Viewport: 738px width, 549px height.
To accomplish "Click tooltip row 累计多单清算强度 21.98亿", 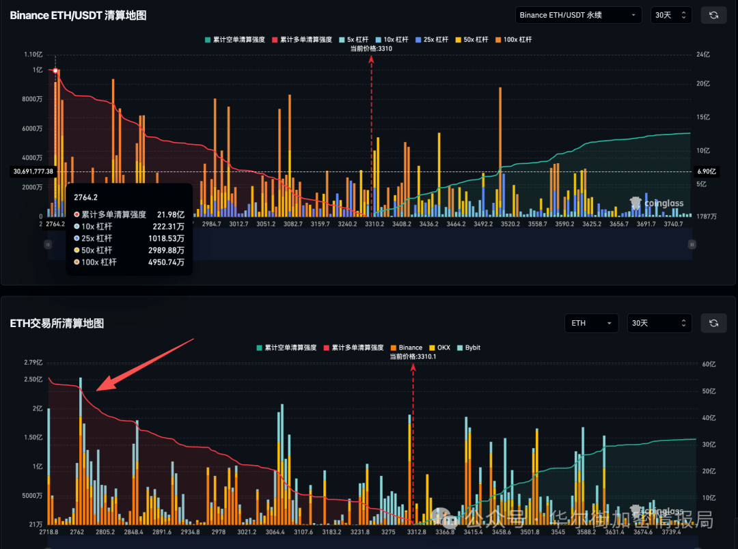I will [x=129, y=214].
